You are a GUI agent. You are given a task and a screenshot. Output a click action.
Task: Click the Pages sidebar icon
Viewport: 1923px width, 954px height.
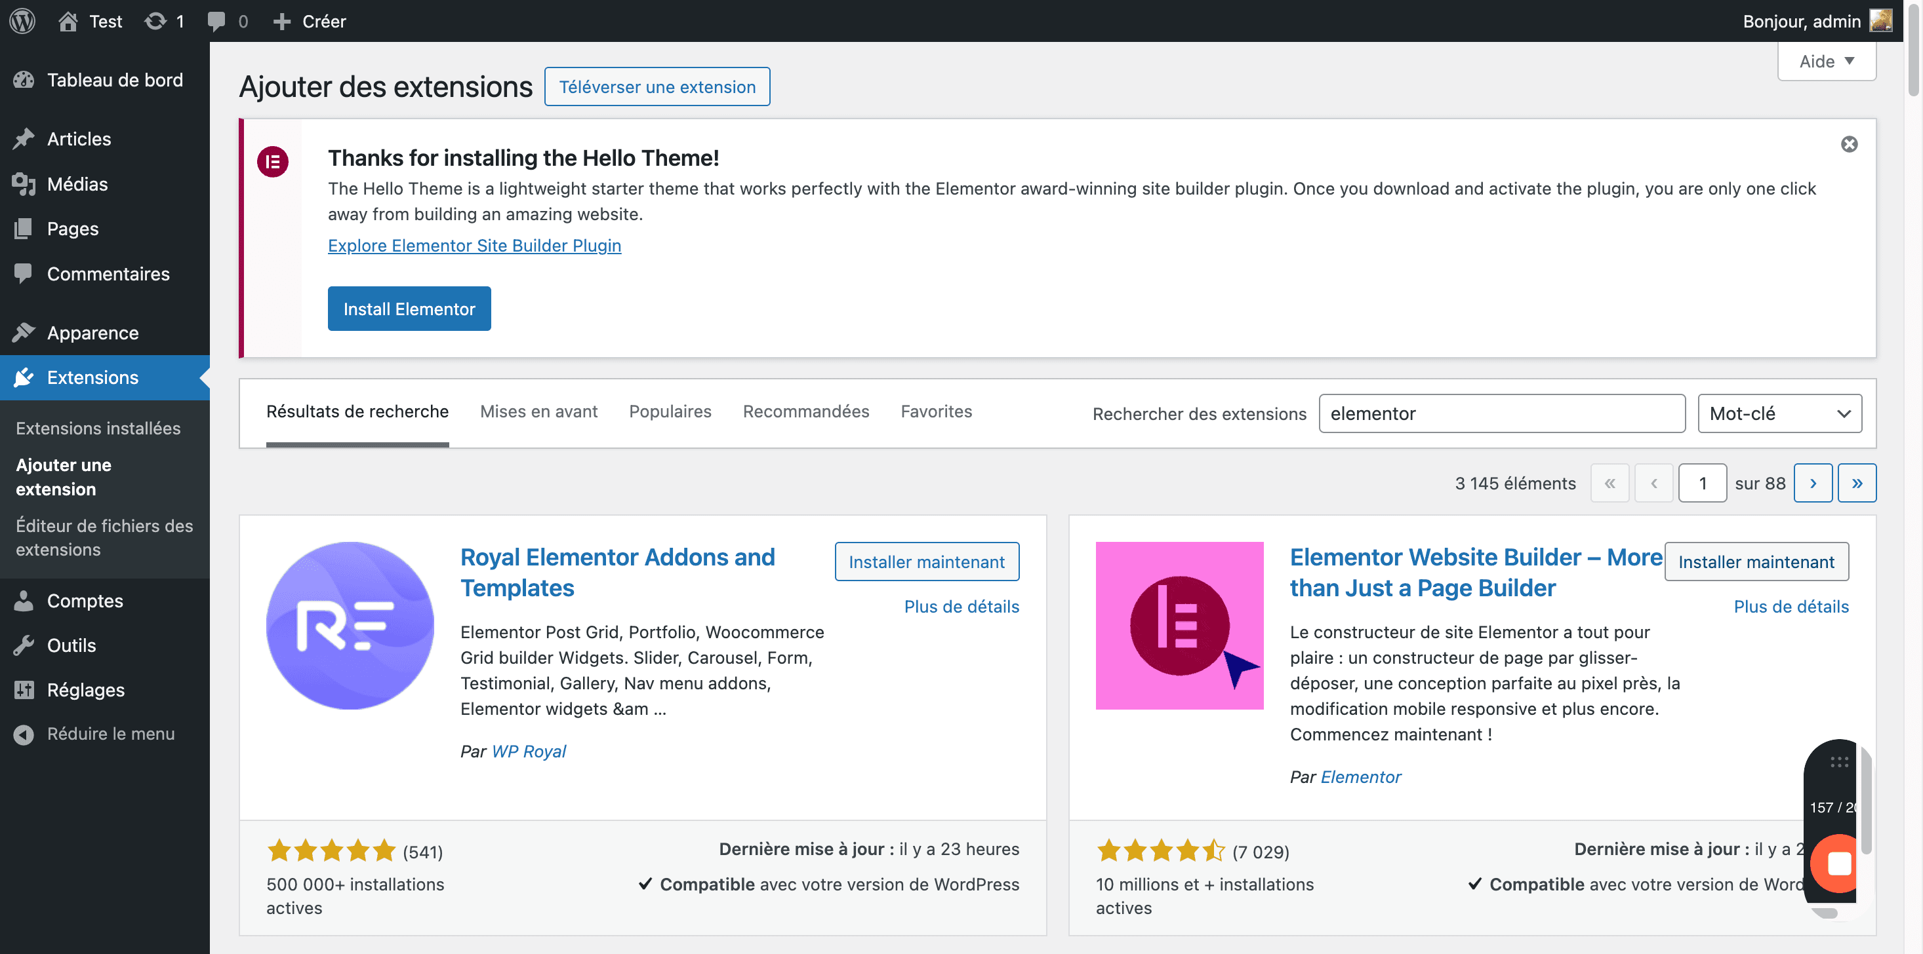(x=24, y=228)
